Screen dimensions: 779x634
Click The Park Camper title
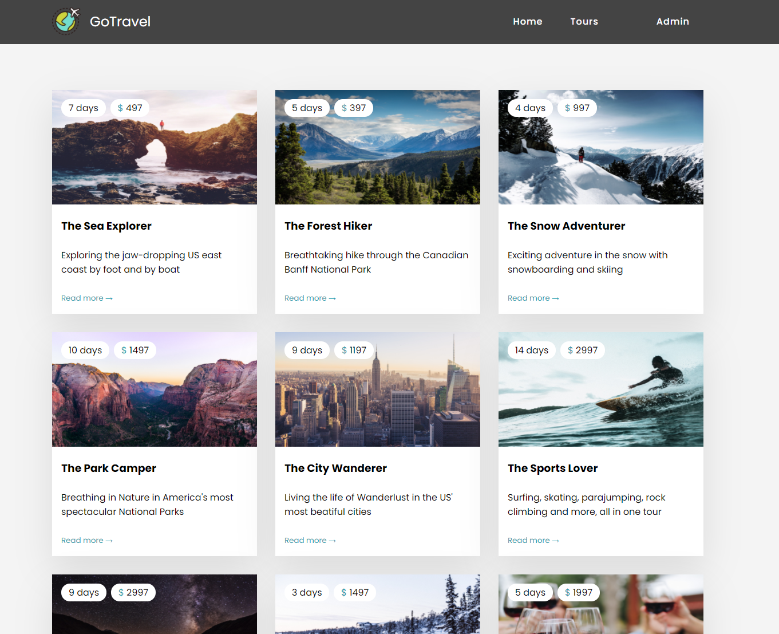click(x=109, y=468)
